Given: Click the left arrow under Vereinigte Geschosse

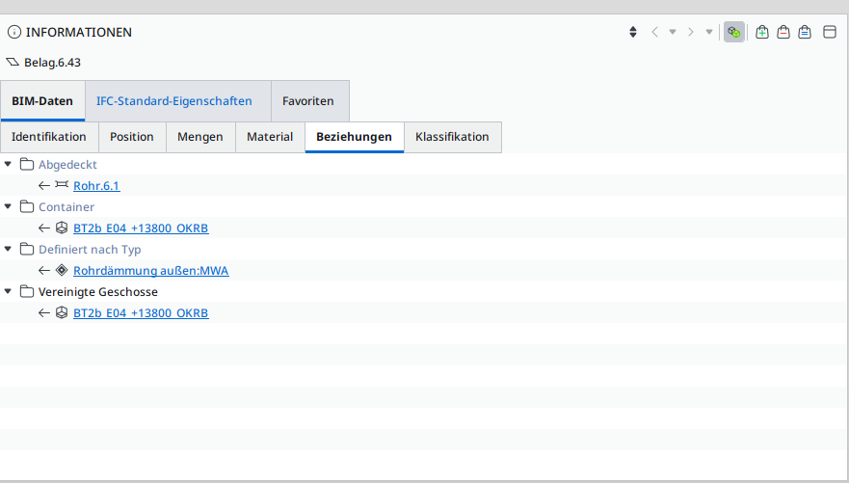Looking at the screenshot, I should 44,313.
